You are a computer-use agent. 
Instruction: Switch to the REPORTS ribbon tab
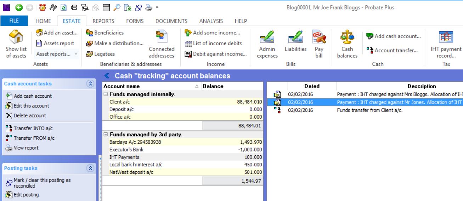click(103, 21)
